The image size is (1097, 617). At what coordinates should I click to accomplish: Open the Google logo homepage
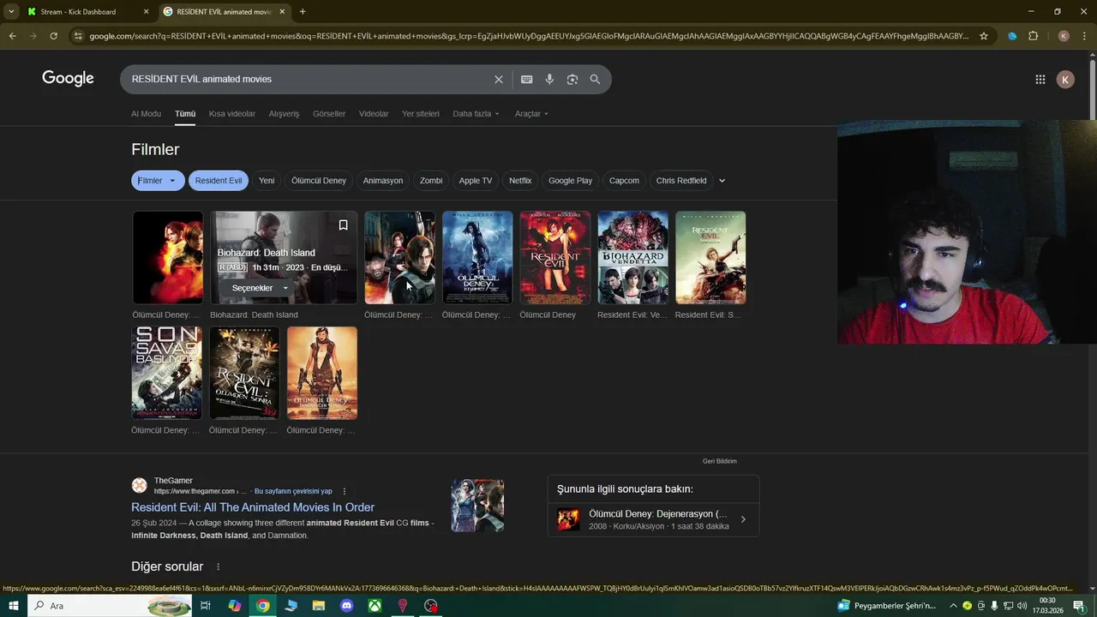pyautogui.click(x=68, y=79)
